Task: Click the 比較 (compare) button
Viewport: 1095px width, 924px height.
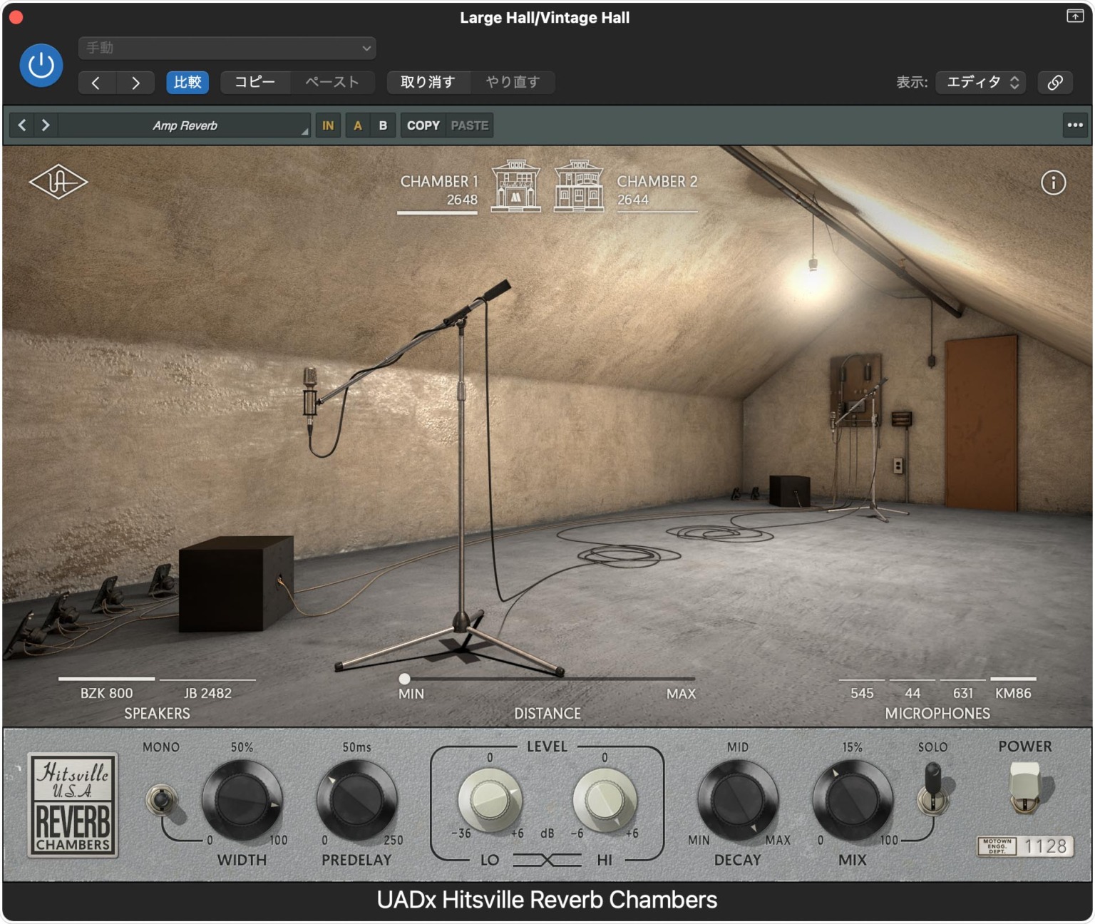Action: click(187, 82)
